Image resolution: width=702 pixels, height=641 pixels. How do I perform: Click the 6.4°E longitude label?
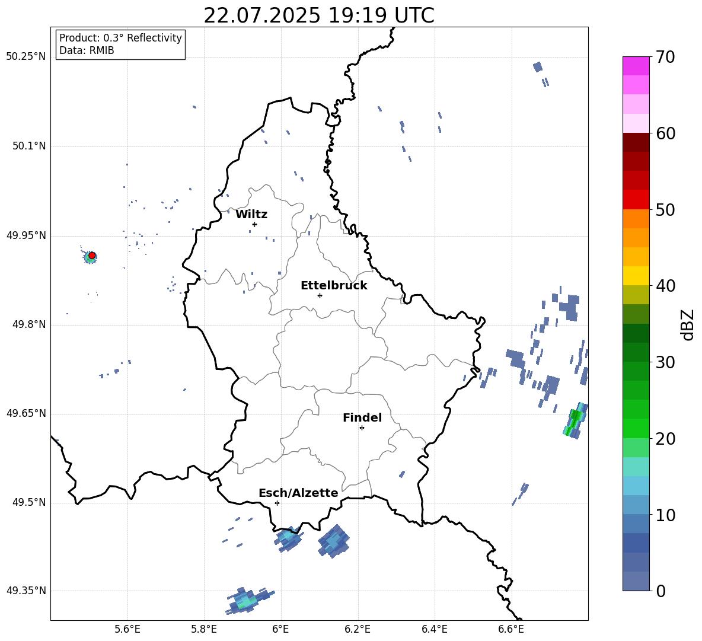(434, 629)
